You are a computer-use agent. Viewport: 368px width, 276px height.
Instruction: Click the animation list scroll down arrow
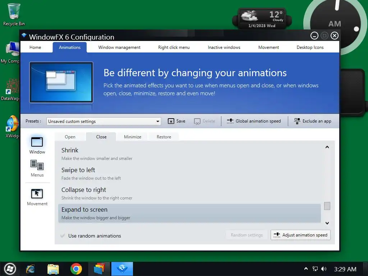point(327,223)
